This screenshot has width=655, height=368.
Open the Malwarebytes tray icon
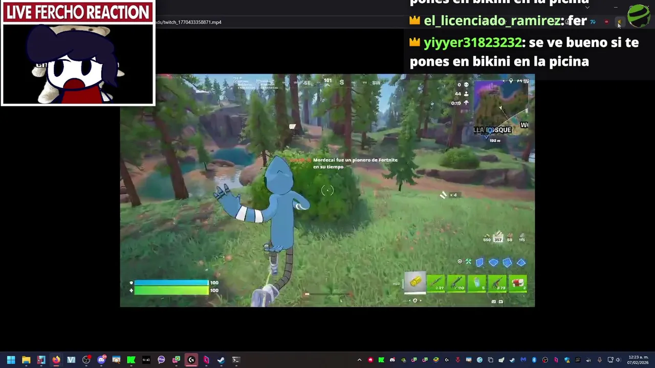pyautogui.click(x=523, y=360)
